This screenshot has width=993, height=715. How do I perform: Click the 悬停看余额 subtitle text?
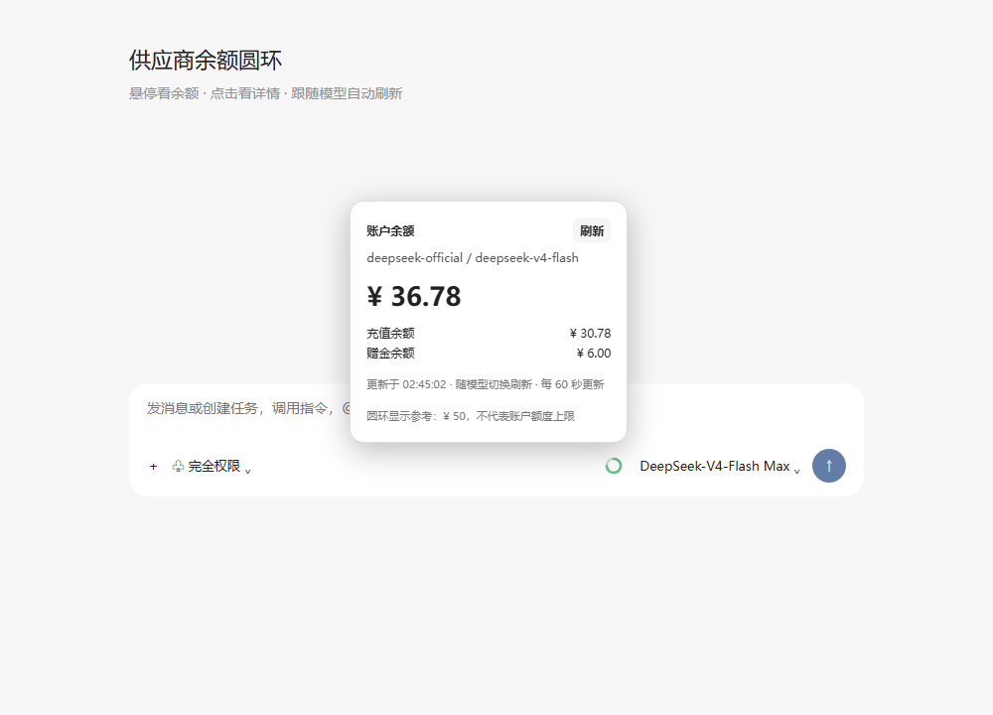click(265, 93)
